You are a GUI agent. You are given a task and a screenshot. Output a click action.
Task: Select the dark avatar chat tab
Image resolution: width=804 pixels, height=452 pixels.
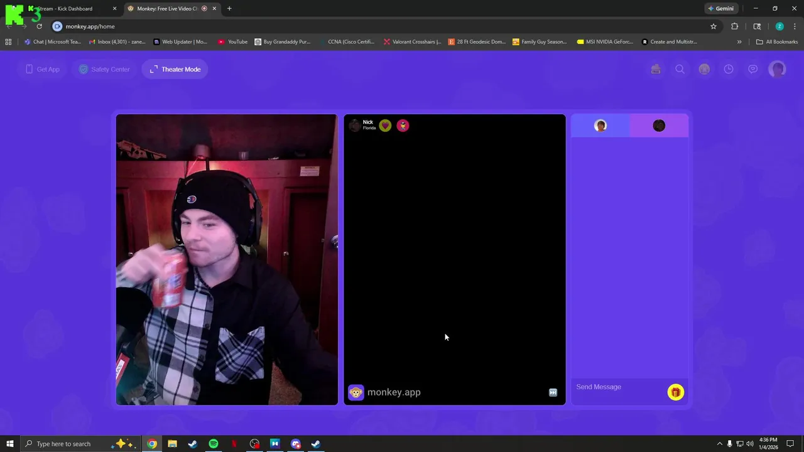(659, 126)
